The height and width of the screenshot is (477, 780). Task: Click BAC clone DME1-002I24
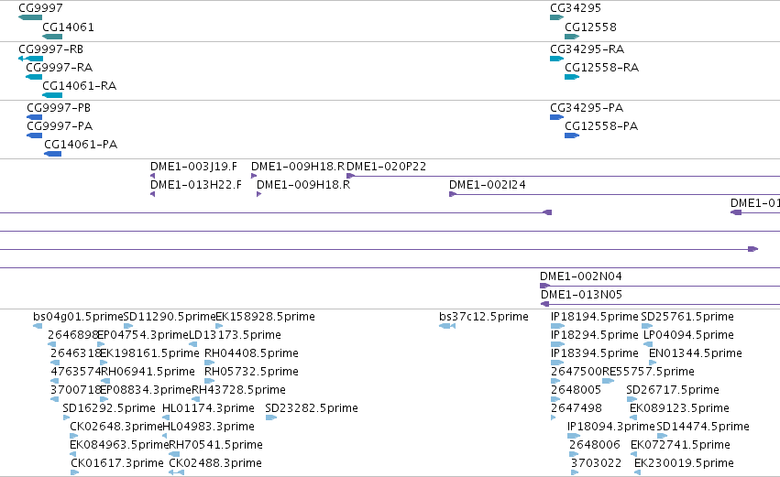click(487, 185)
